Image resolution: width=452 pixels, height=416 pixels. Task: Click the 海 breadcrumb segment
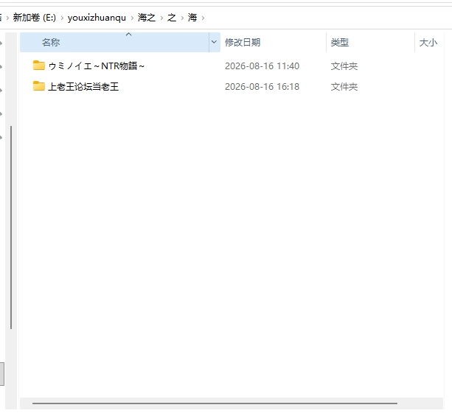tap(192, 18)
